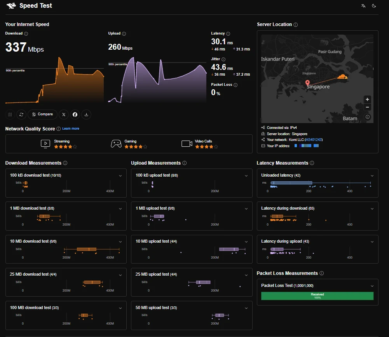
Task: Click the Jitter info icon
Action: pos(223,59)
